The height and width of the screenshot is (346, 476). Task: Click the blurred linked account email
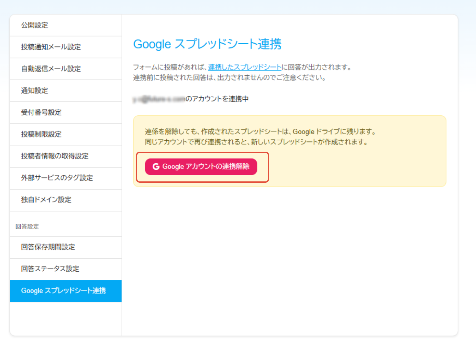(159, 99)
